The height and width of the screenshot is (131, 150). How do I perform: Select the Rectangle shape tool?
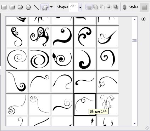pyautogui.click(x=4, y=7)
